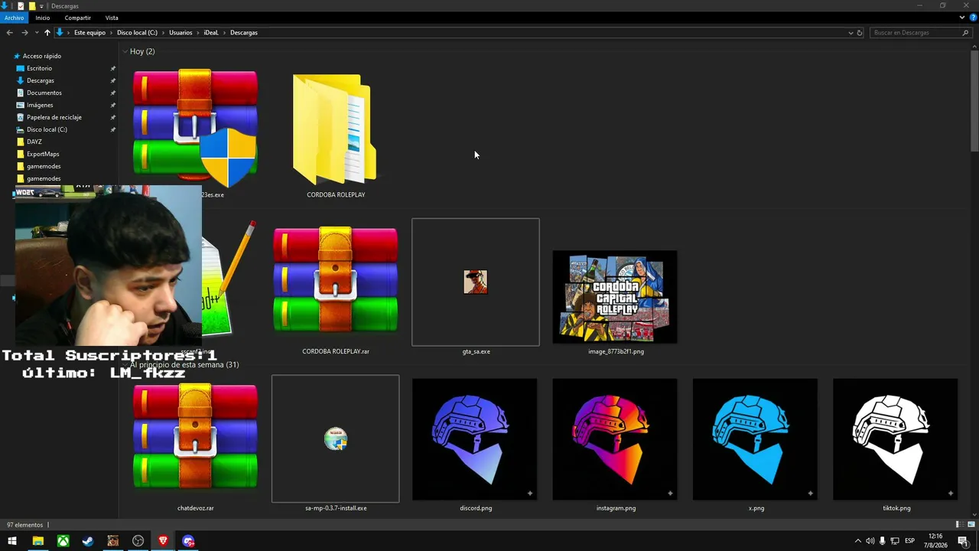Click the vertical scrollbar of the file list
This screenshot has width=979, height=551.
coord(974,103)
